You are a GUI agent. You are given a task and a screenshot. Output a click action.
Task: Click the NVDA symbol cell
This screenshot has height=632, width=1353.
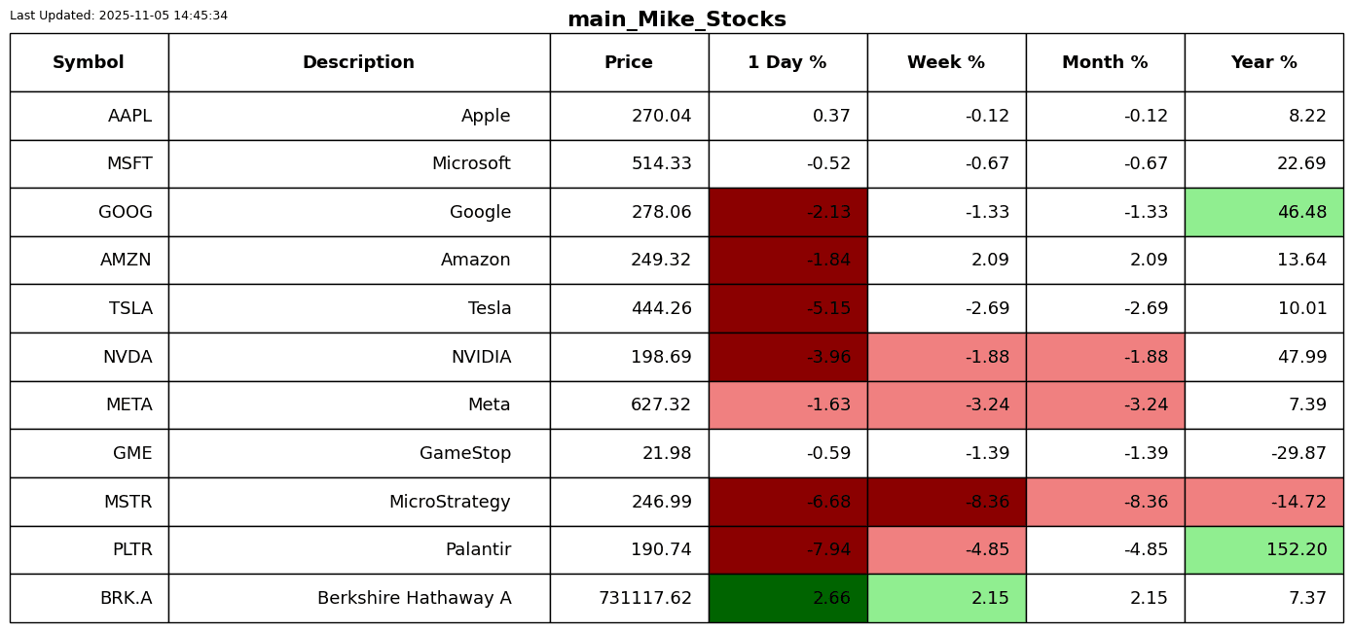(x=89, y=357)
